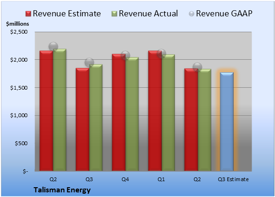The width and height of the screenshot is (275, 197).
Task: Select the green Q1 Revenue Actual bar
Action: tap(168, 113)
